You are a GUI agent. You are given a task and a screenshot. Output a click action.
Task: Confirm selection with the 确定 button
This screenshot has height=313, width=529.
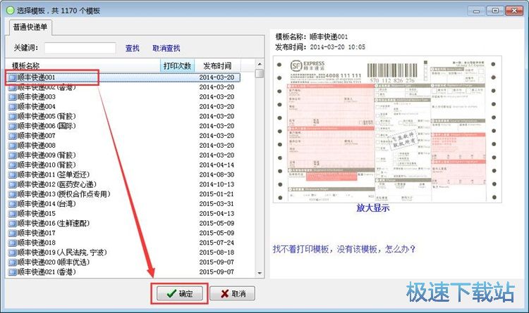click(179, 294)
